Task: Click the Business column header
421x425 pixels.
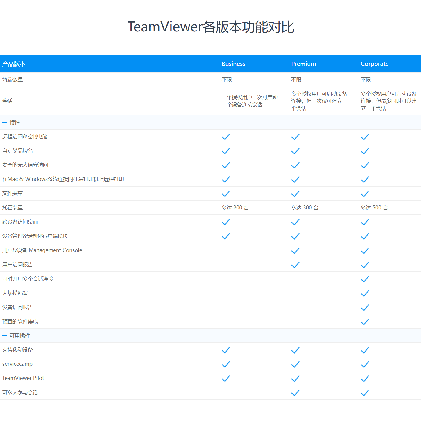Action: (233, 64)
